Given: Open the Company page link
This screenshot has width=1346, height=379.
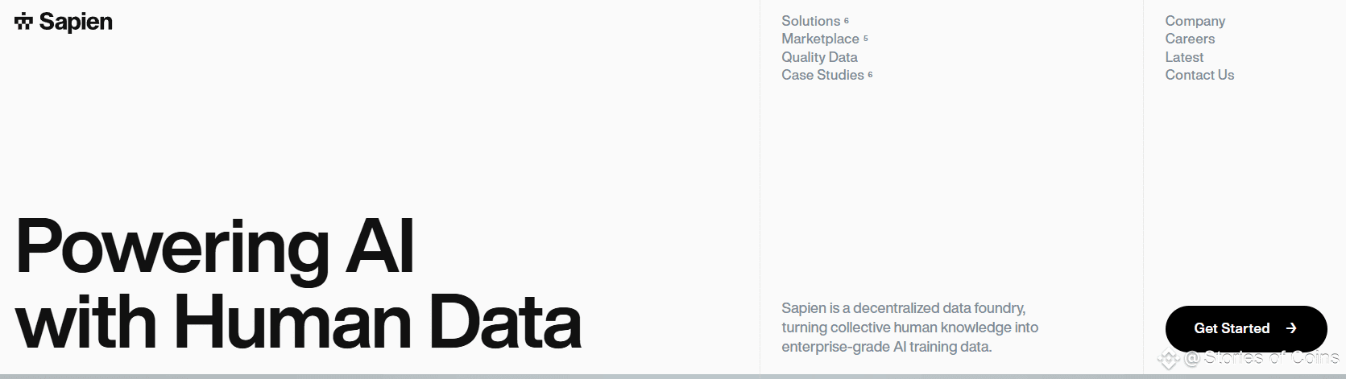Looking at the screenshot, I should 1195,21.
